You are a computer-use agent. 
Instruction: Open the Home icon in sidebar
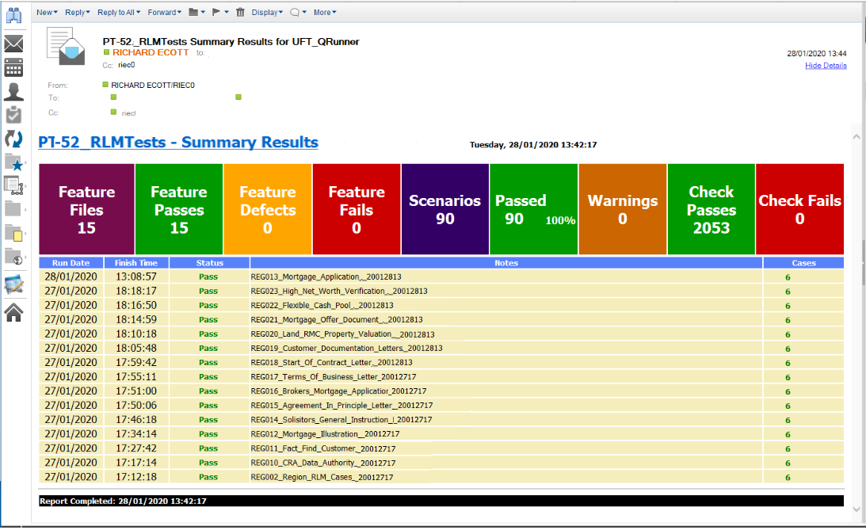[13, 312]
